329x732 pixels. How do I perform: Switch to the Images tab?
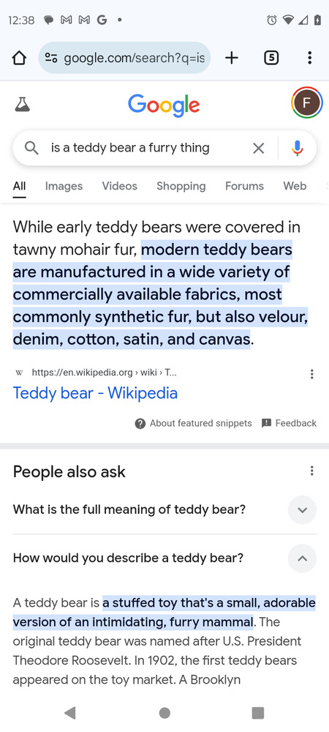tap(64, 186)
